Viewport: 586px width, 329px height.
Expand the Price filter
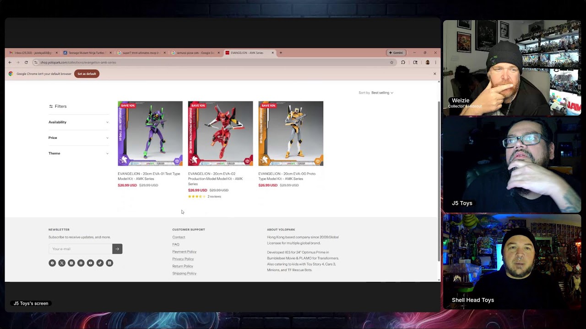pos(78,138)
